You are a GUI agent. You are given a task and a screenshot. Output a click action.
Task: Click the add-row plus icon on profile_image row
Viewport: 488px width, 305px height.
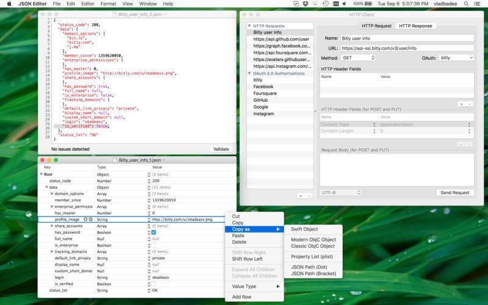85,220
